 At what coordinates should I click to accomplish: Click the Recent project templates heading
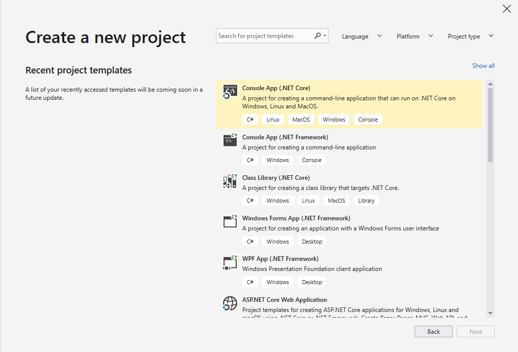tap(79, 70)
